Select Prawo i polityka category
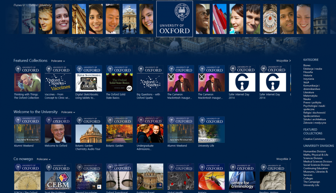 coord(312,103)
